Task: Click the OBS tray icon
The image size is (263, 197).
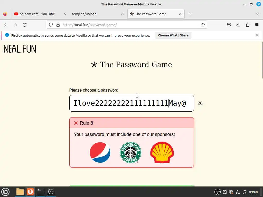Action: coord(218,192)
